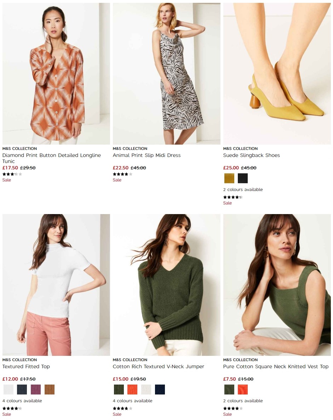
Task: Open the Animal Print Slip Midi Dress product page
Action: [147, 155]
